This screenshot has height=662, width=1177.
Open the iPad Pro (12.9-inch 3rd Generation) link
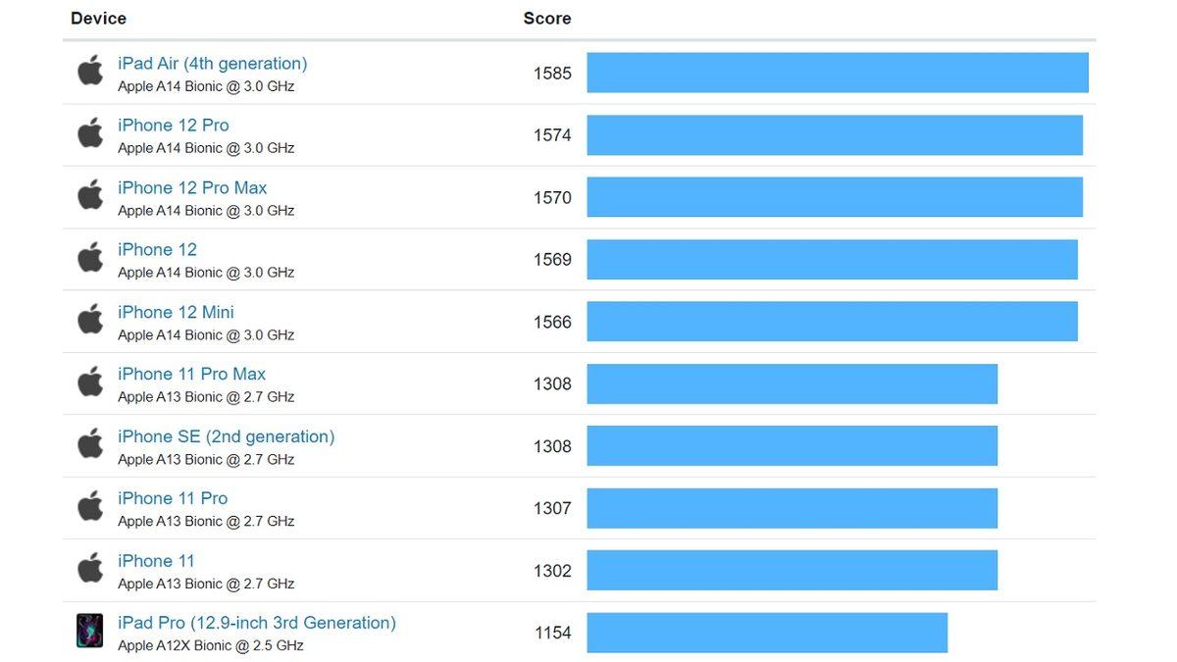pyautogui.click(x=256, y=622)
